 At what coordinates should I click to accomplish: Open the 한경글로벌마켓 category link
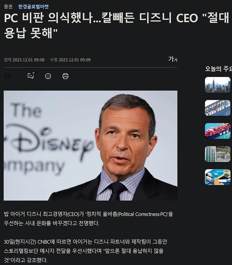[33, 7]
